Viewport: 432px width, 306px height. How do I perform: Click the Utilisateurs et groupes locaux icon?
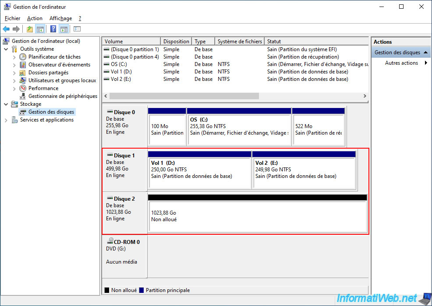pos(23,80)
